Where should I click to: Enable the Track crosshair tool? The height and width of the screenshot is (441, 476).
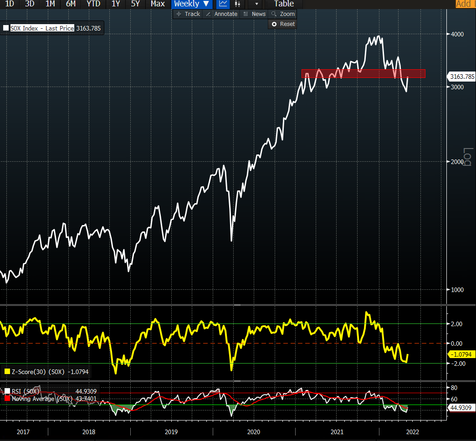coord(188,14)
